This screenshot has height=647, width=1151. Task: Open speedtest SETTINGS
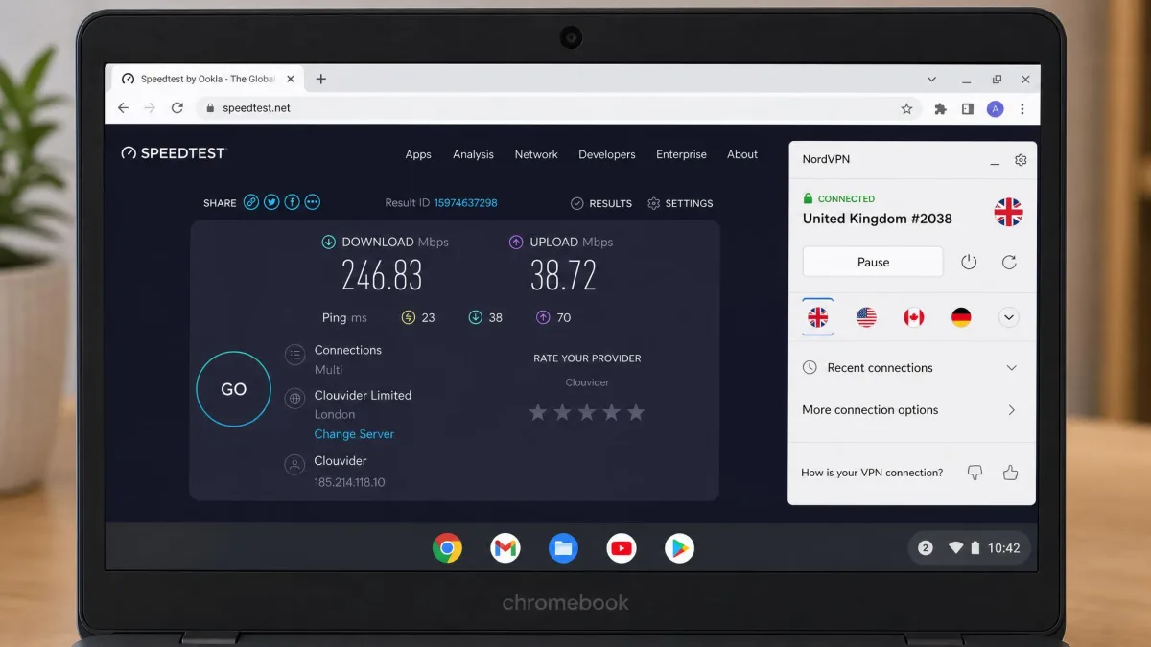tap(680, 203)
